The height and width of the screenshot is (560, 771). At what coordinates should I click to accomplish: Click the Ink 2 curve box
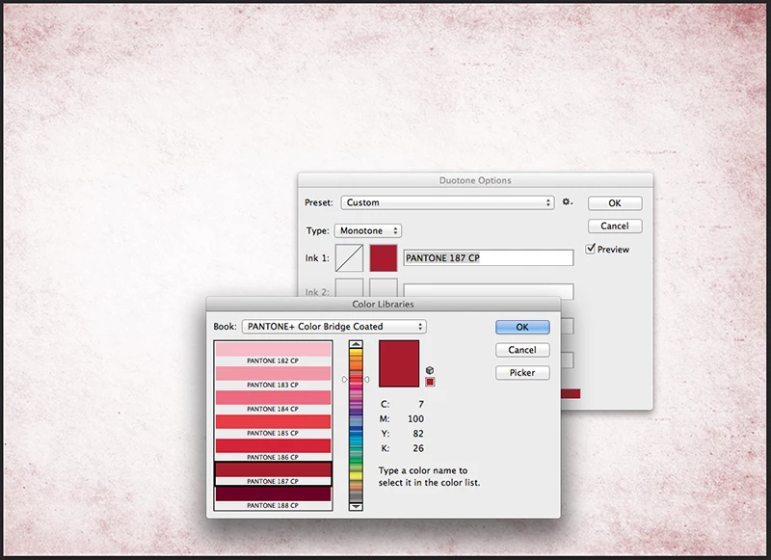349,288
